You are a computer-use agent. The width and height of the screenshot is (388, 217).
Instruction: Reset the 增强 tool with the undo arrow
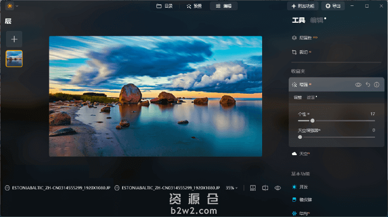pyautogui.click(x=367, y=85)
